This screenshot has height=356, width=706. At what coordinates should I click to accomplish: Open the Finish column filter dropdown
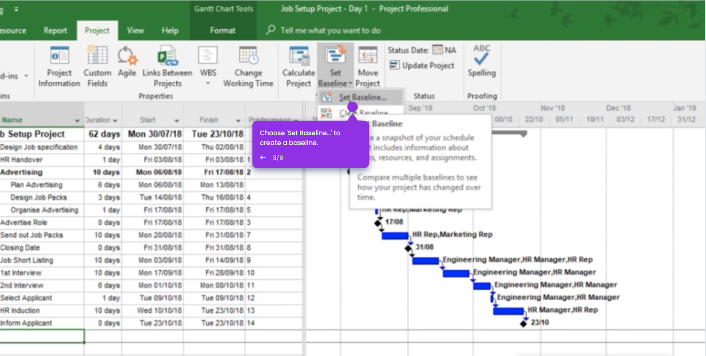238,120
